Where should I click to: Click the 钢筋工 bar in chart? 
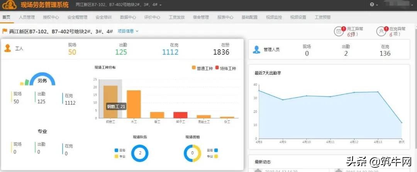pyautogui.click(x=110, y=102)
